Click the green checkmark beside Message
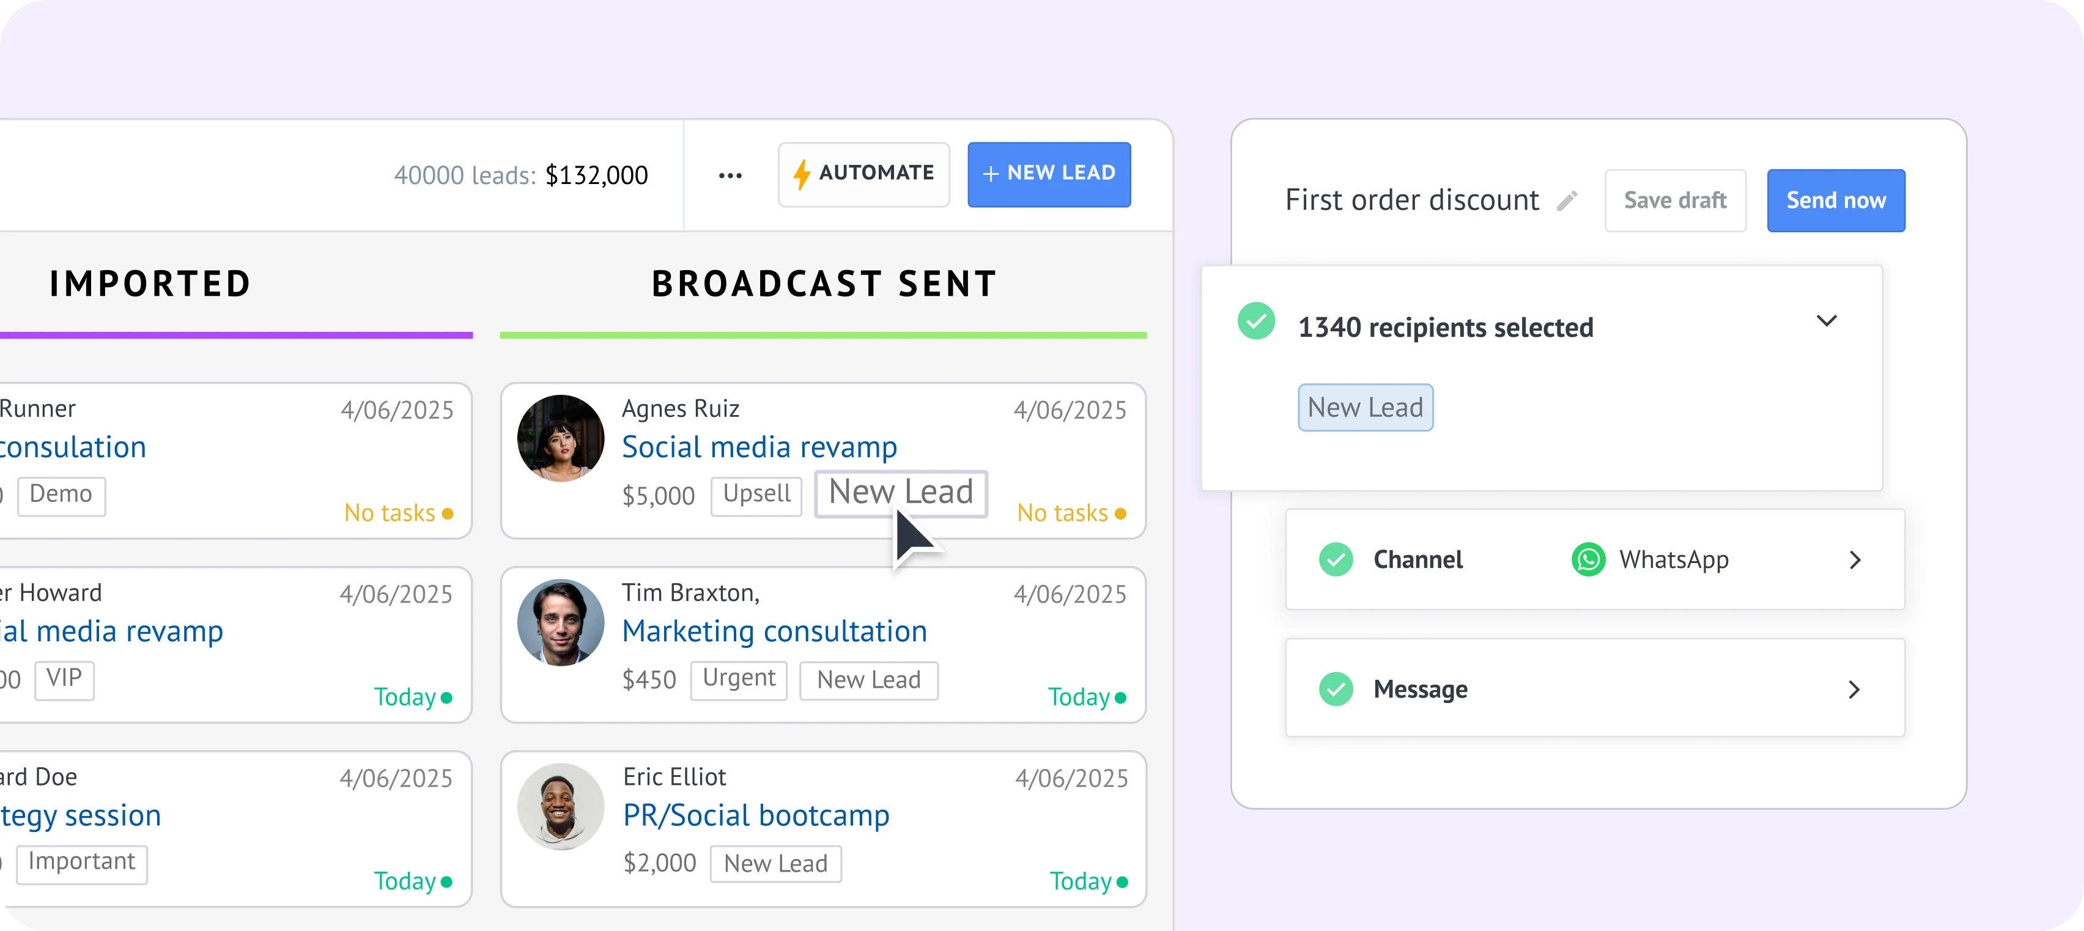The image size is (2084, 931). point(1336,689)
